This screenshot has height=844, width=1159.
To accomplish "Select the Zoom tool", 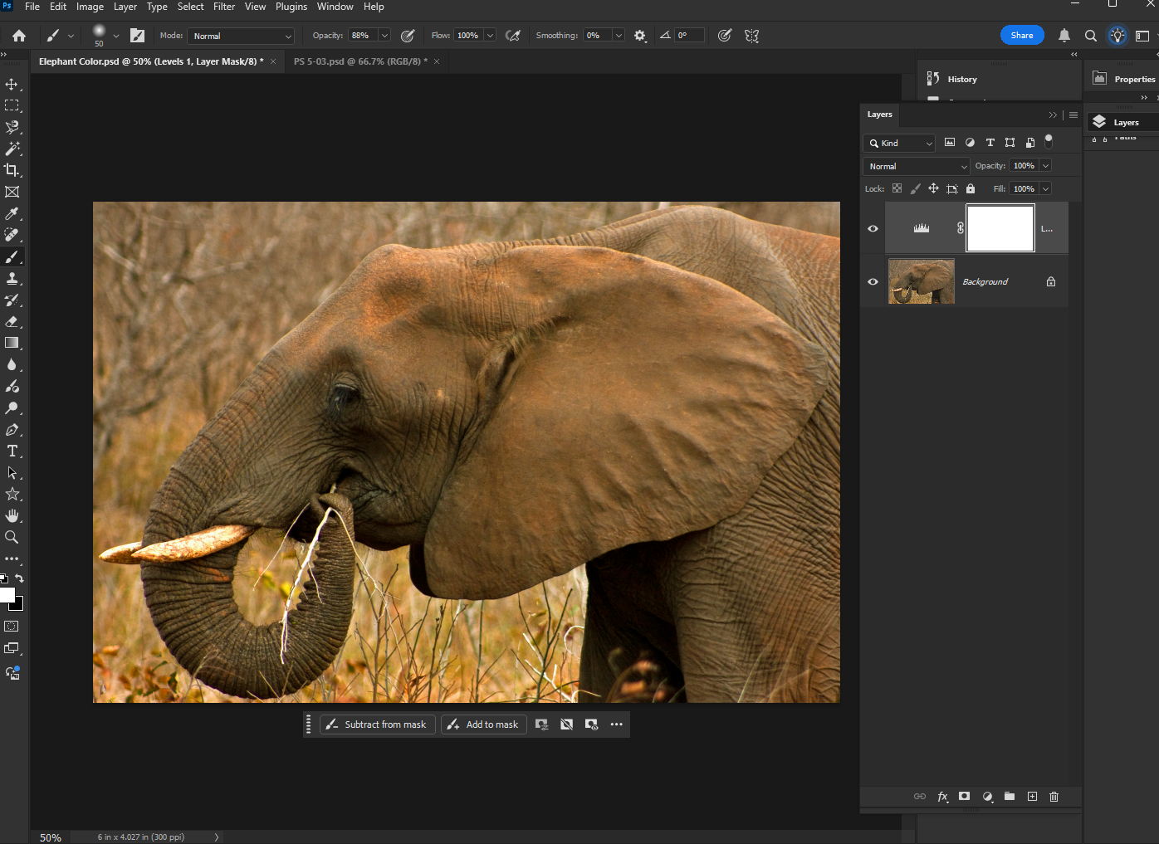I will [x=12, y=538].
